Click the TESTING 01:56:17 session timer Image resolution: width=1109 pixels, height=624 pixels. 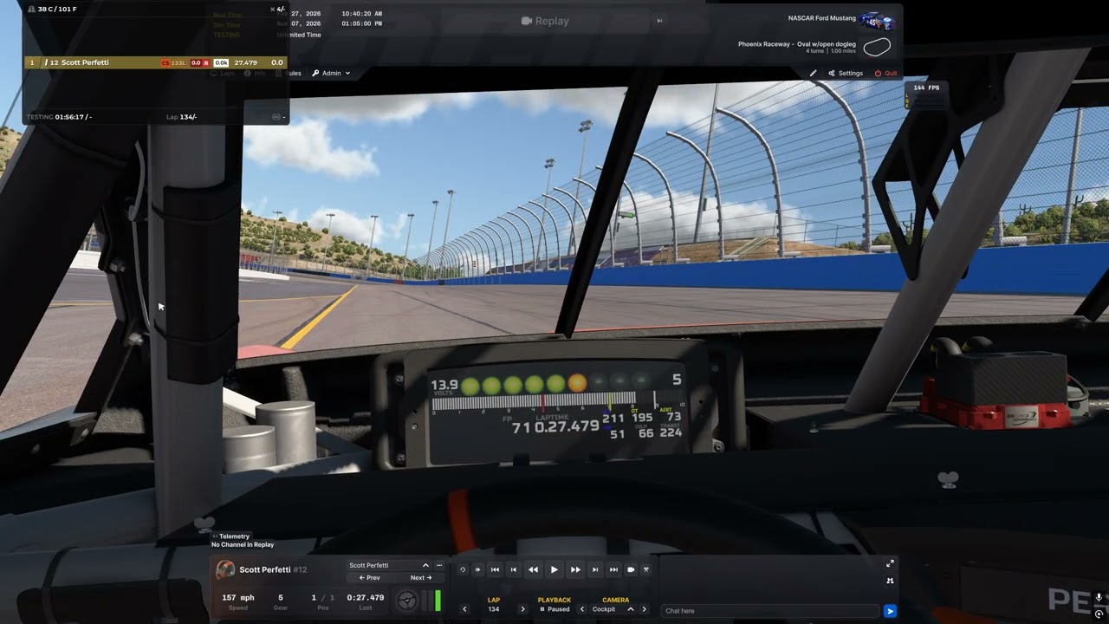coord(59,117)
